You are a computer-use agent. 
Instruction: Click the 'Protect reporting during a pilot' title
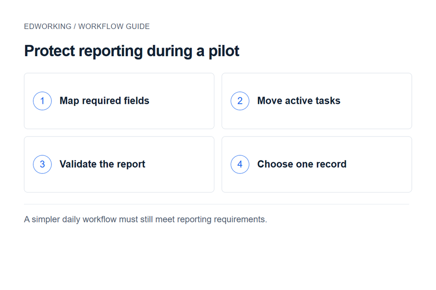[x=132, y=51]
